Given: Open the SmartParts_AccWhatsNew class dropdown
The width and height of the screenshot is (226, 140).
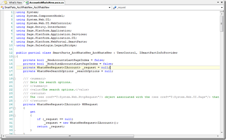Looking at the screenshot, I should pos(109,7).
